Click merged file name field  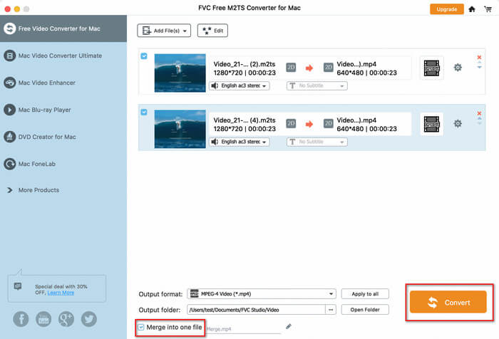[244, 329]
